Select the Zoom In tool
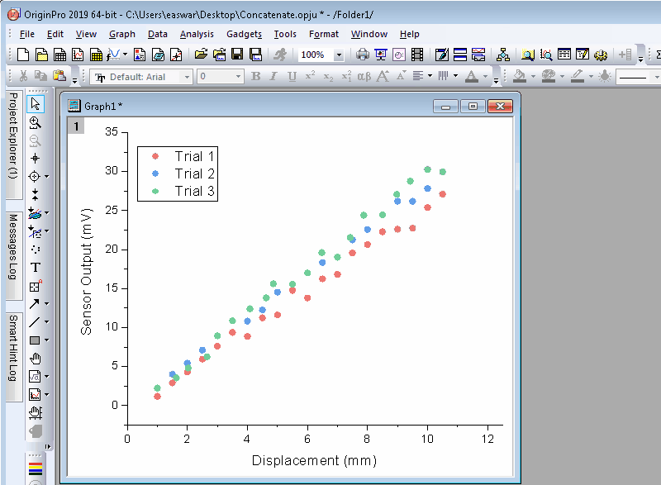661x485 pixels. pyautogui.click(x=35, y=122)
